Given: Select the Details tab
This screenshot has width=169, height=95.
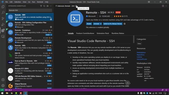Looking at the screenshot, I should (x=71, y=33).
